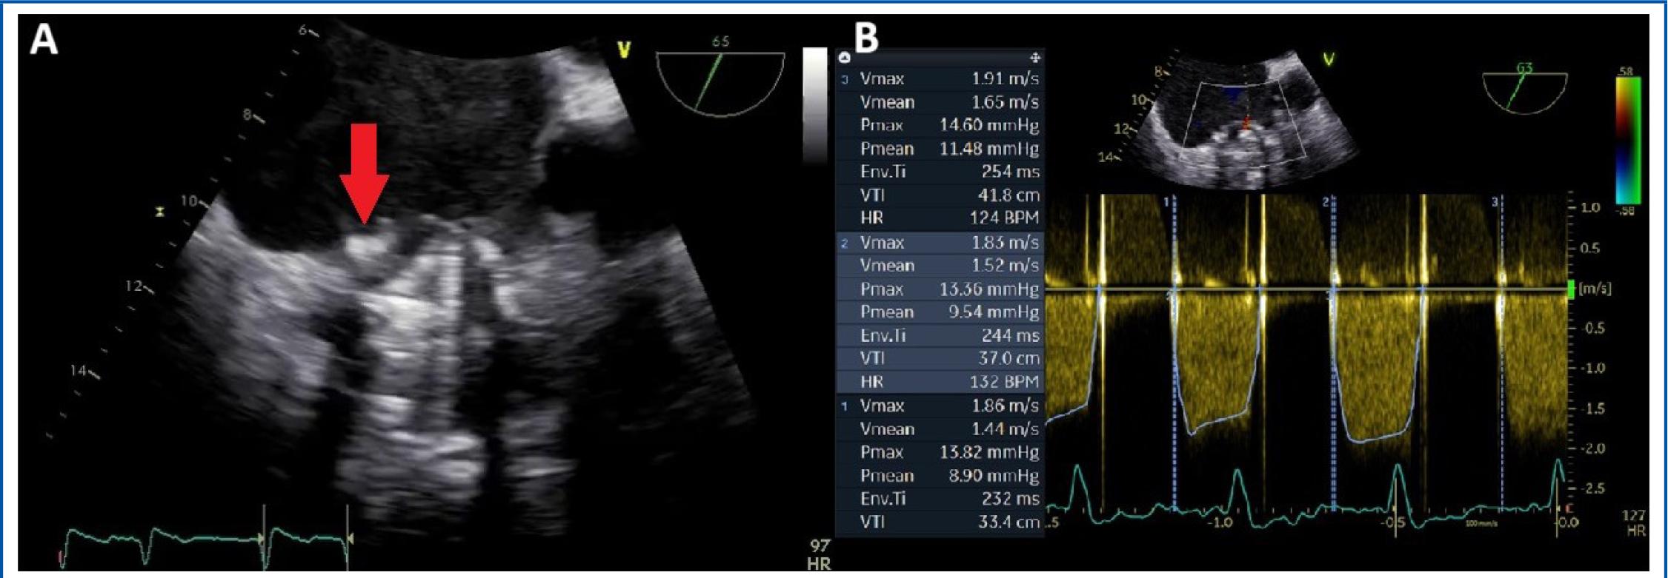The width and height of the screenshot is (1668, 578).
Task: Click the yellow V probe orientation marker in panel A
Action: click(x=624, y=50)
